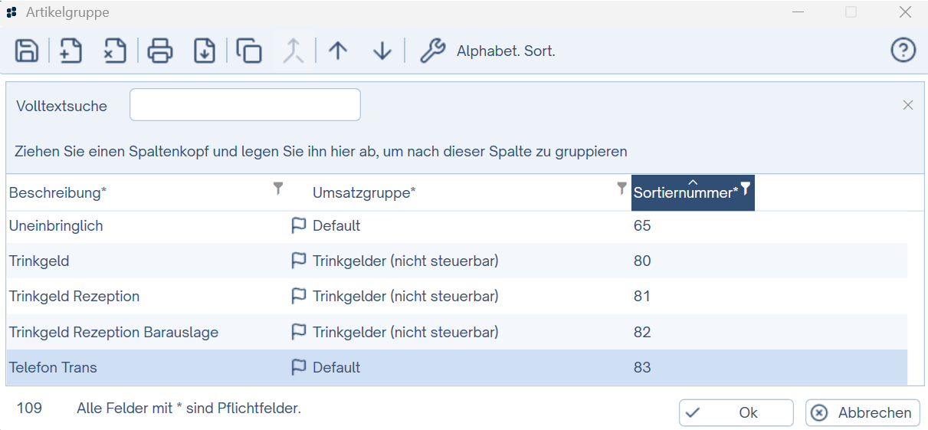Open filter on Beschreibung column

coord(278,189)
